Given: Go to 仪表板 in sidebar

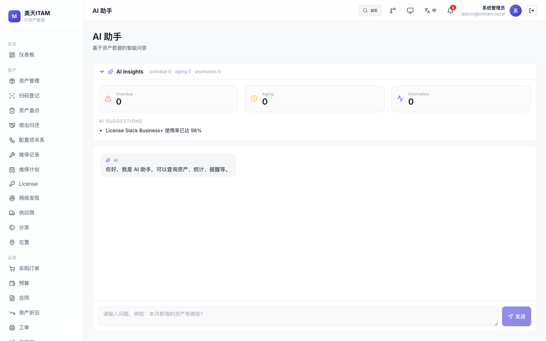Looking at the screenshot, I should [x=41, y=55].
